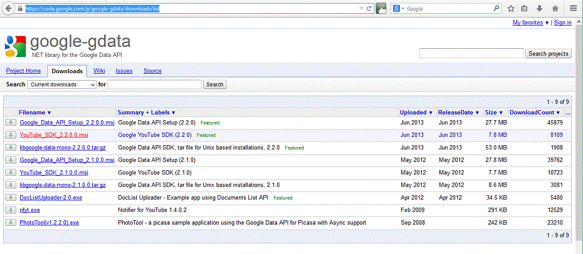Open the Source tab
Screen dimensions: 583x254
(152, 71)
